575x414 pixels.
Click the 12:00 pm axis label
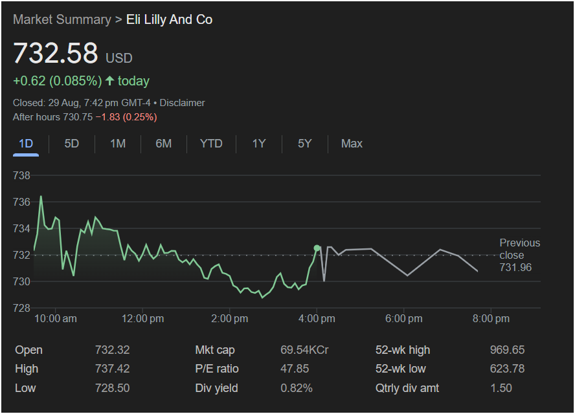pos(142,318)
